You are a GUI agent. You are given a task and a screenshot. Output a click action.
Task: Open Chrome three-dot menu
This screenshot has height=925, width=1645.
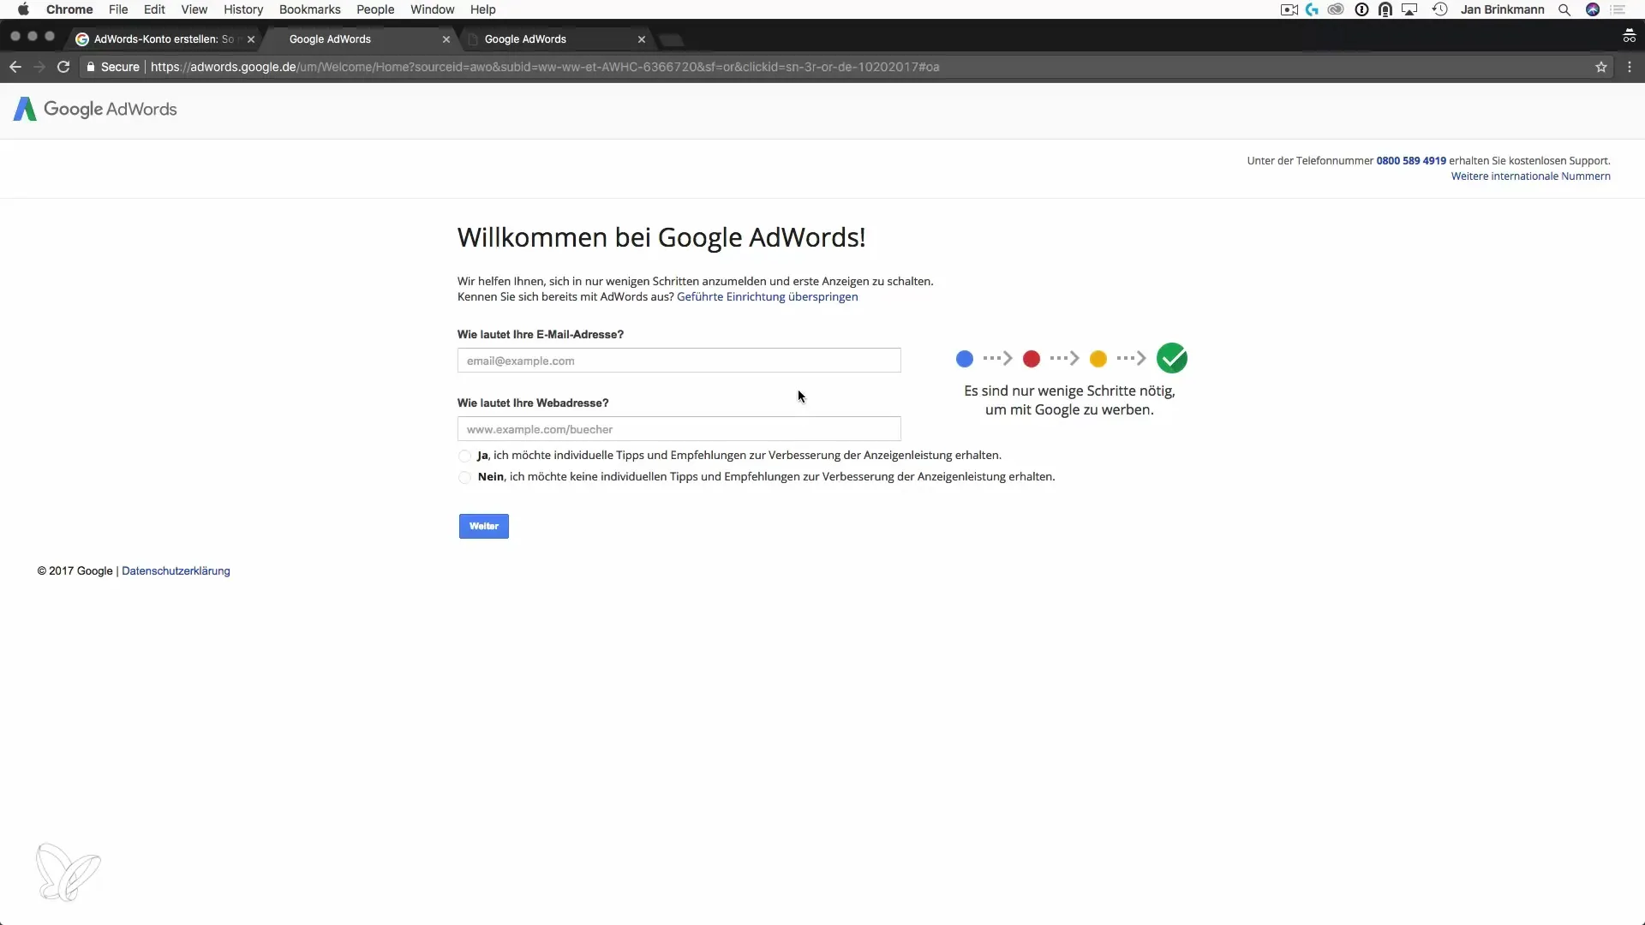[1630, 67]
